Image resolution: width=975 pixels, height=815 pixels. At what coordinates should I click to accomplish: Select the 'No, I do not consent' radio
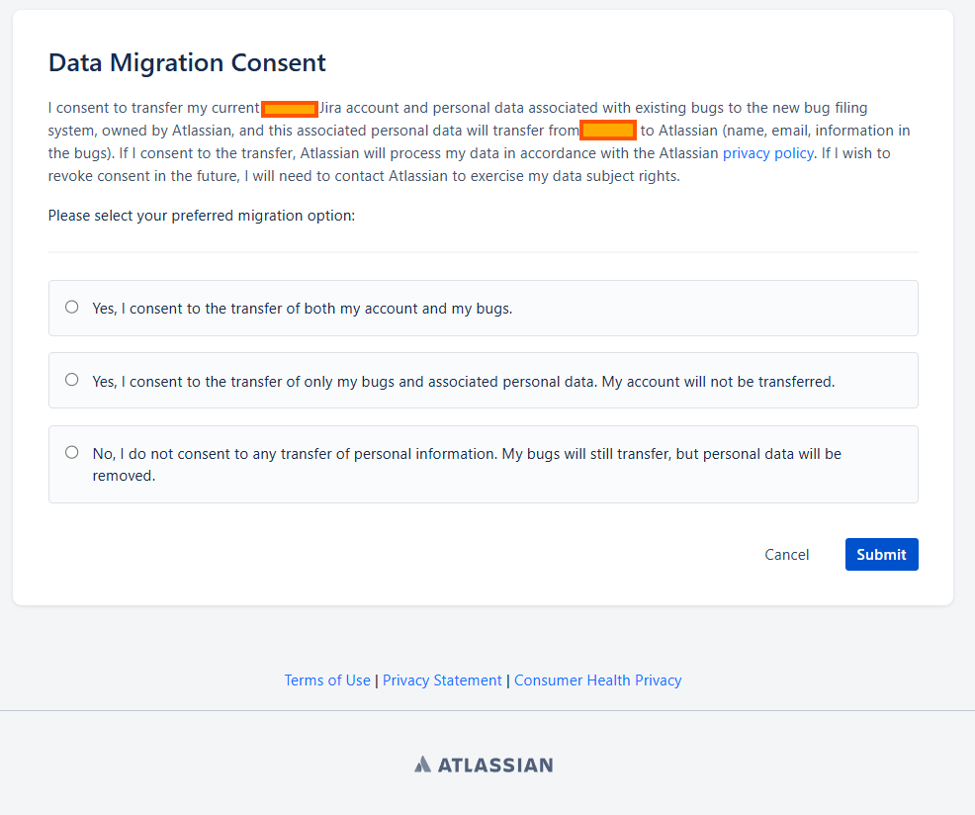71,452
